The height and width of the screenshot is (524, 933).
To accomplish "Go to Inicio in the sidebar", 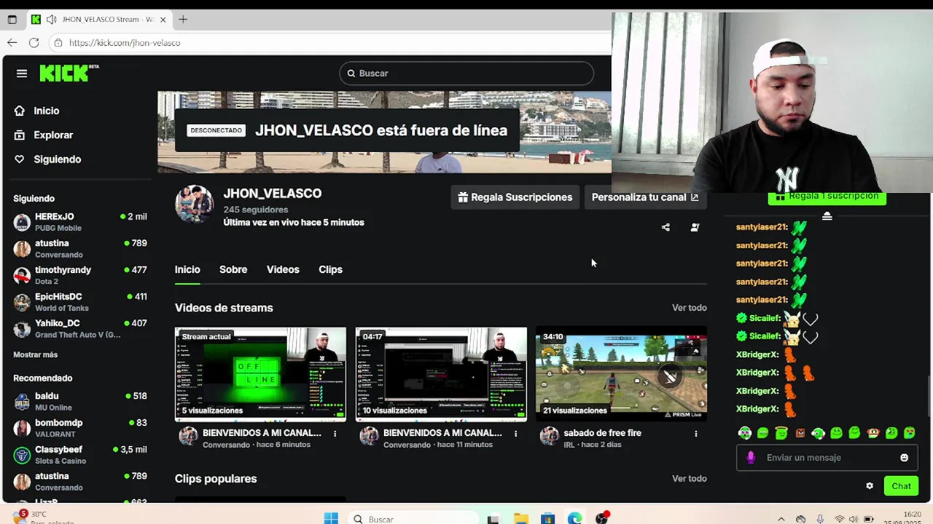I will 36,111.
